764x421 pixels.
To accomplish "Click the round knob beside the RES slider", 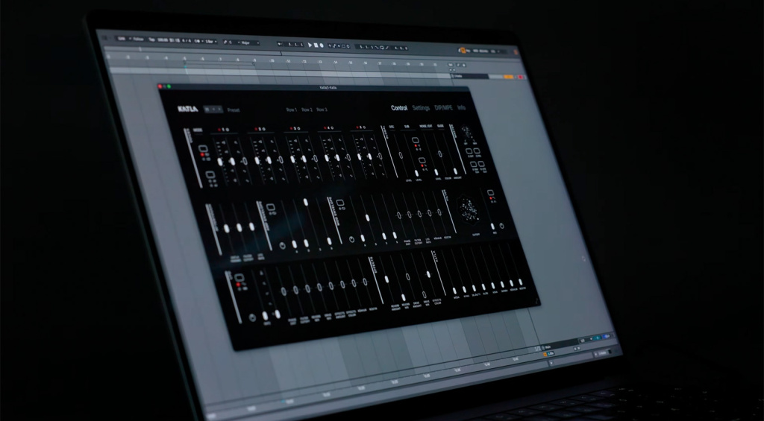I will click(501, 226).
